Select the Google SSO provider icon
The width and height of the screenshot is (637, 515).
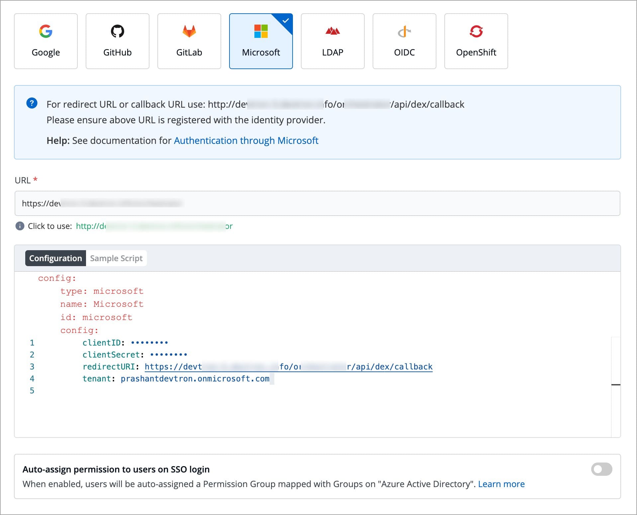[x=46, y=31]
